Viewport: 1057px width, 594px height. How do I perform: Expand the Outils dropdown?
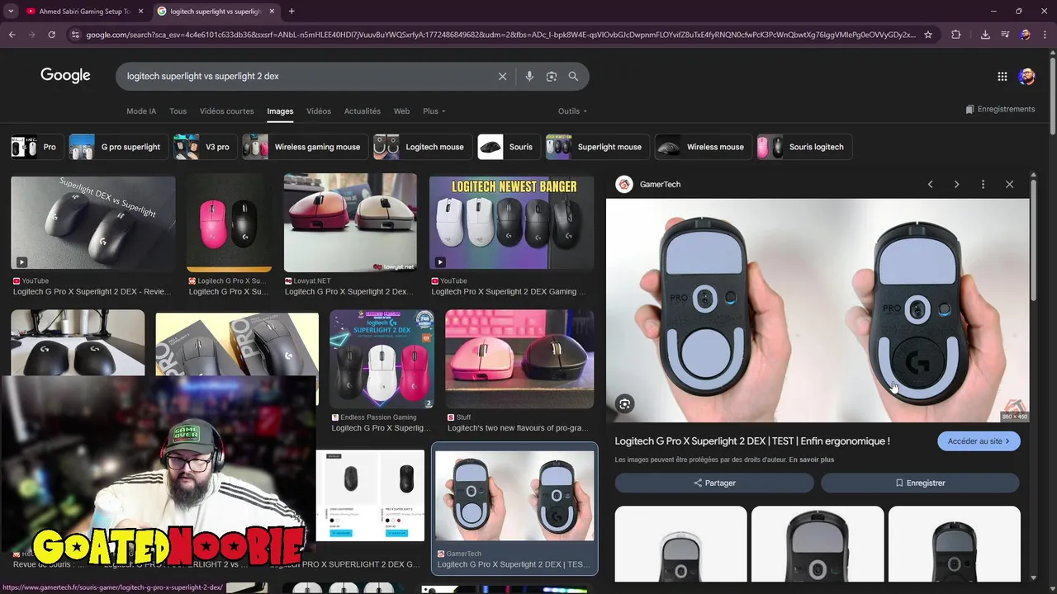click(x=572, y=111)
